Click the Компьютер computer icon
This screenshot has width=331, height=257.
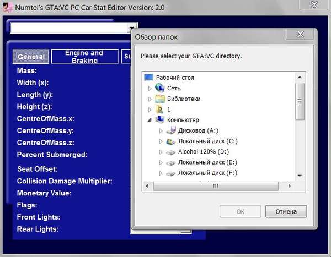[160, 119]
